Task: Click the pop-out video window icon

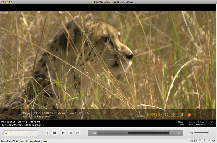Action: tap(211, 123)
